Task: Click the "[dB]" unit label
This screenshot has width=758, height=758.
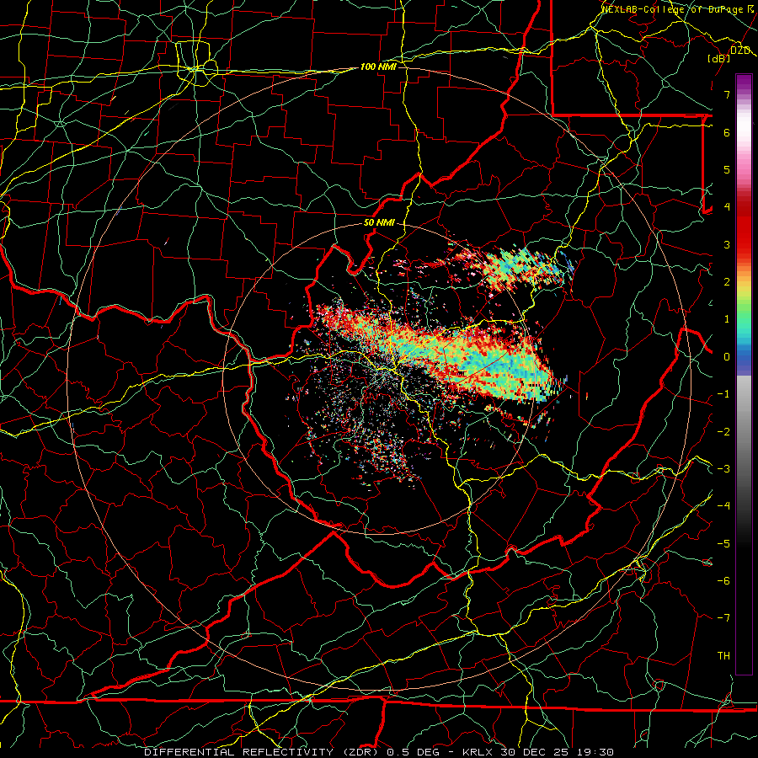Action: [719, 58]
